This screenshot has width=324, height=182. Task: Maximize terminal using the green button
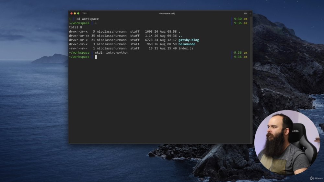[x=78, y=13]
